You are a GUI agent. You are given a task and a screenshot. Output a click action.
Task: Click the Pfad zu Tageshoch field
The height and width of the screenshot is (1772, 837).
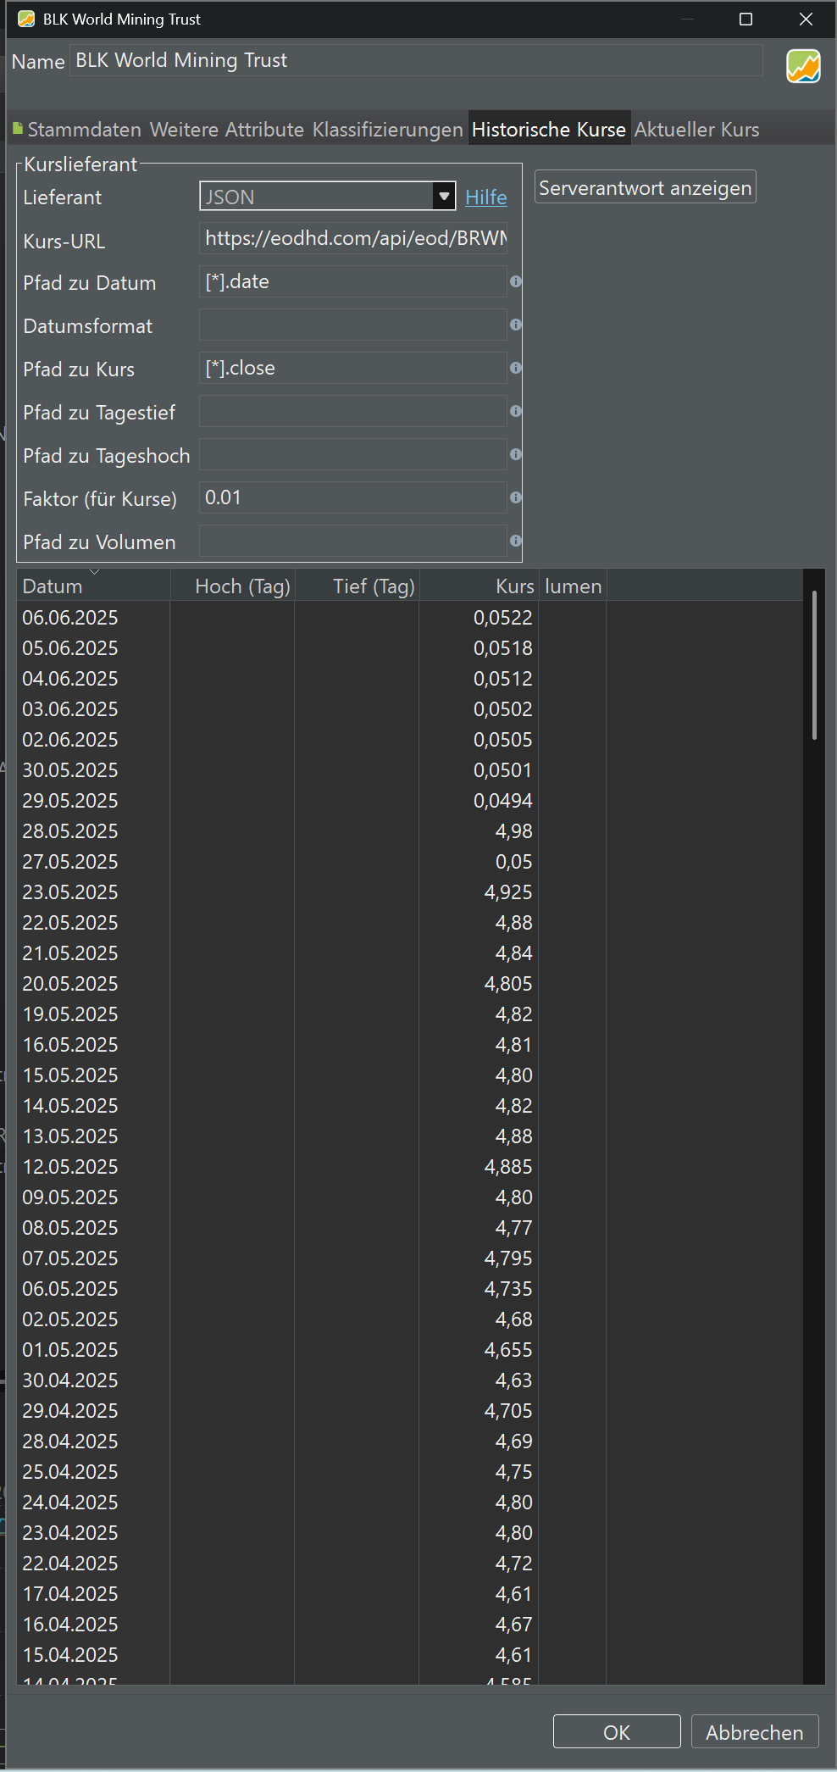click(x=353, y=454)
